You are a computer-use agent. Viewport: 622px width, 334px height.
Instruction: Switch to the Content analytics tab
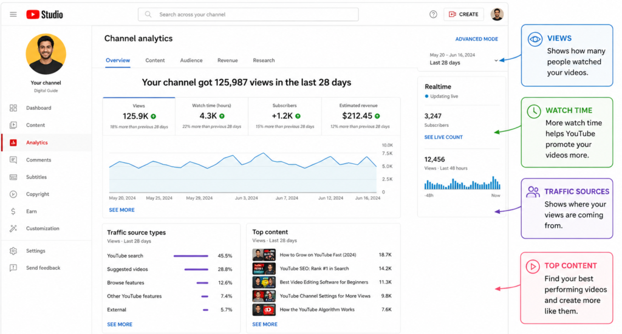coord(155,60)
